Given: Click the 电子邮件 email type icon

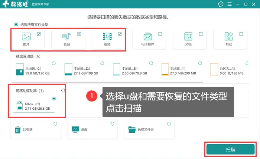Looking at the screenshot, I should (x=148, y=36).
